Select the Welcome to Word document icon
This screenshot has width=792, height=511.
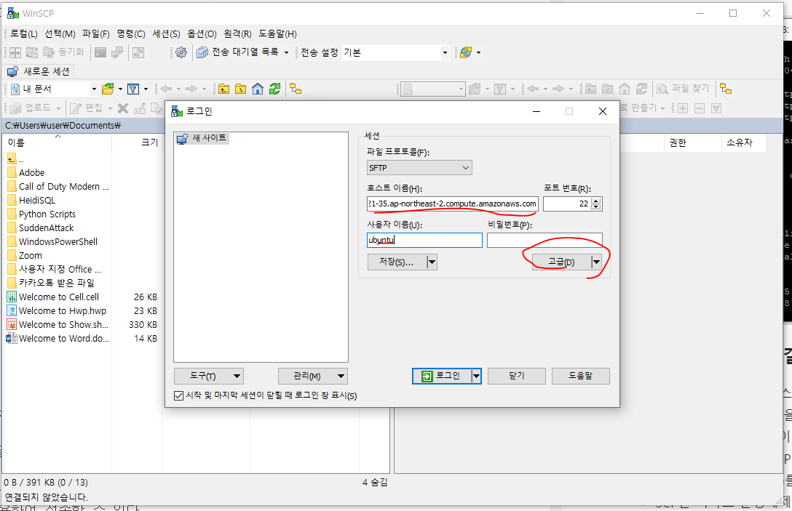[11, 339]
